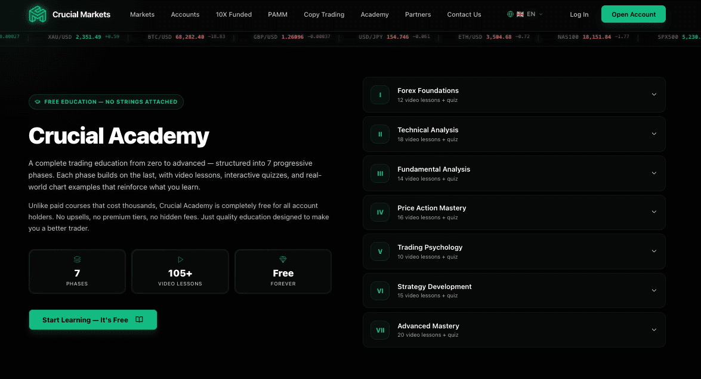This screenshot has height=379, width=701.
Task: Expand the Trading Psychology phase
Action: (654, 251)
